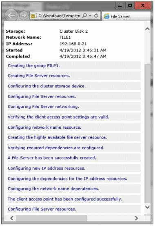Click the browser Forward arrow button
This screenshot has width=155, height=226.
tap(24, 15)
